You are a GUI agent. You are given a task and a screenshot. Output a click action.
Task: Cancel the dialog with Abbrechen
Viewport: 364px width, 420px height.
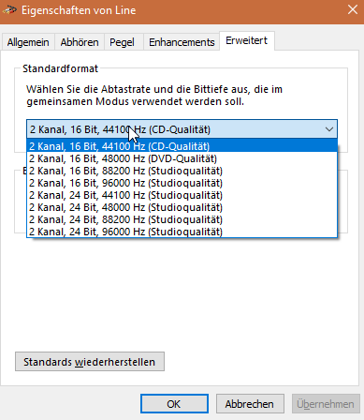tap(250, 404)
